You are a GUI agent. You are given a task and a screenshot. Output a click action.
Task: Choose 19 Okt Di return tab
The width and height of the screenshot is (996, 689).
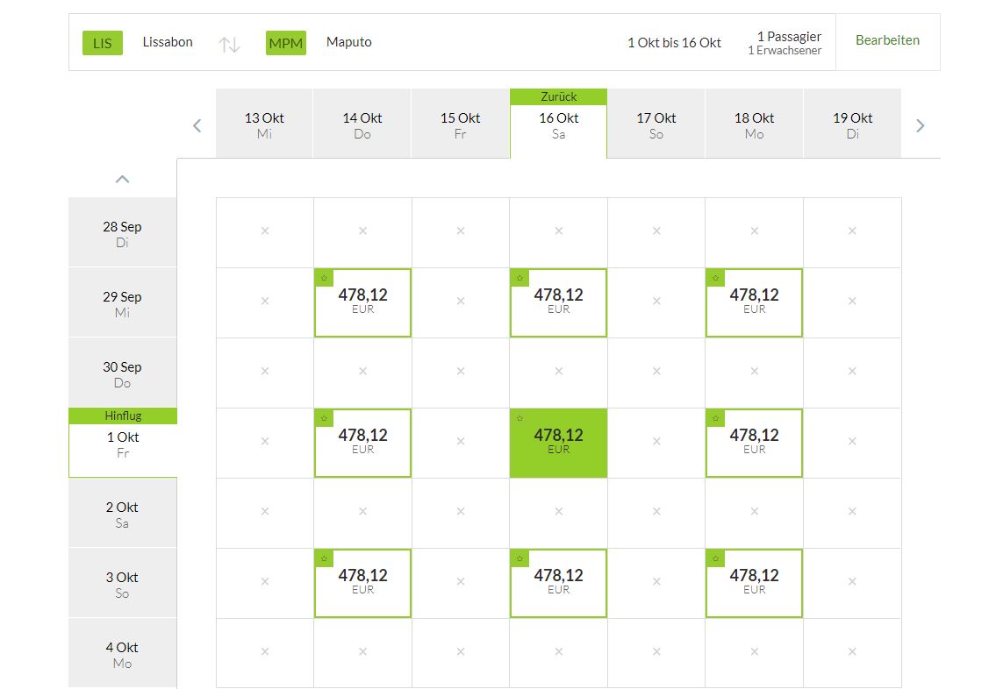pyautogui.click(x=852, y=124)
